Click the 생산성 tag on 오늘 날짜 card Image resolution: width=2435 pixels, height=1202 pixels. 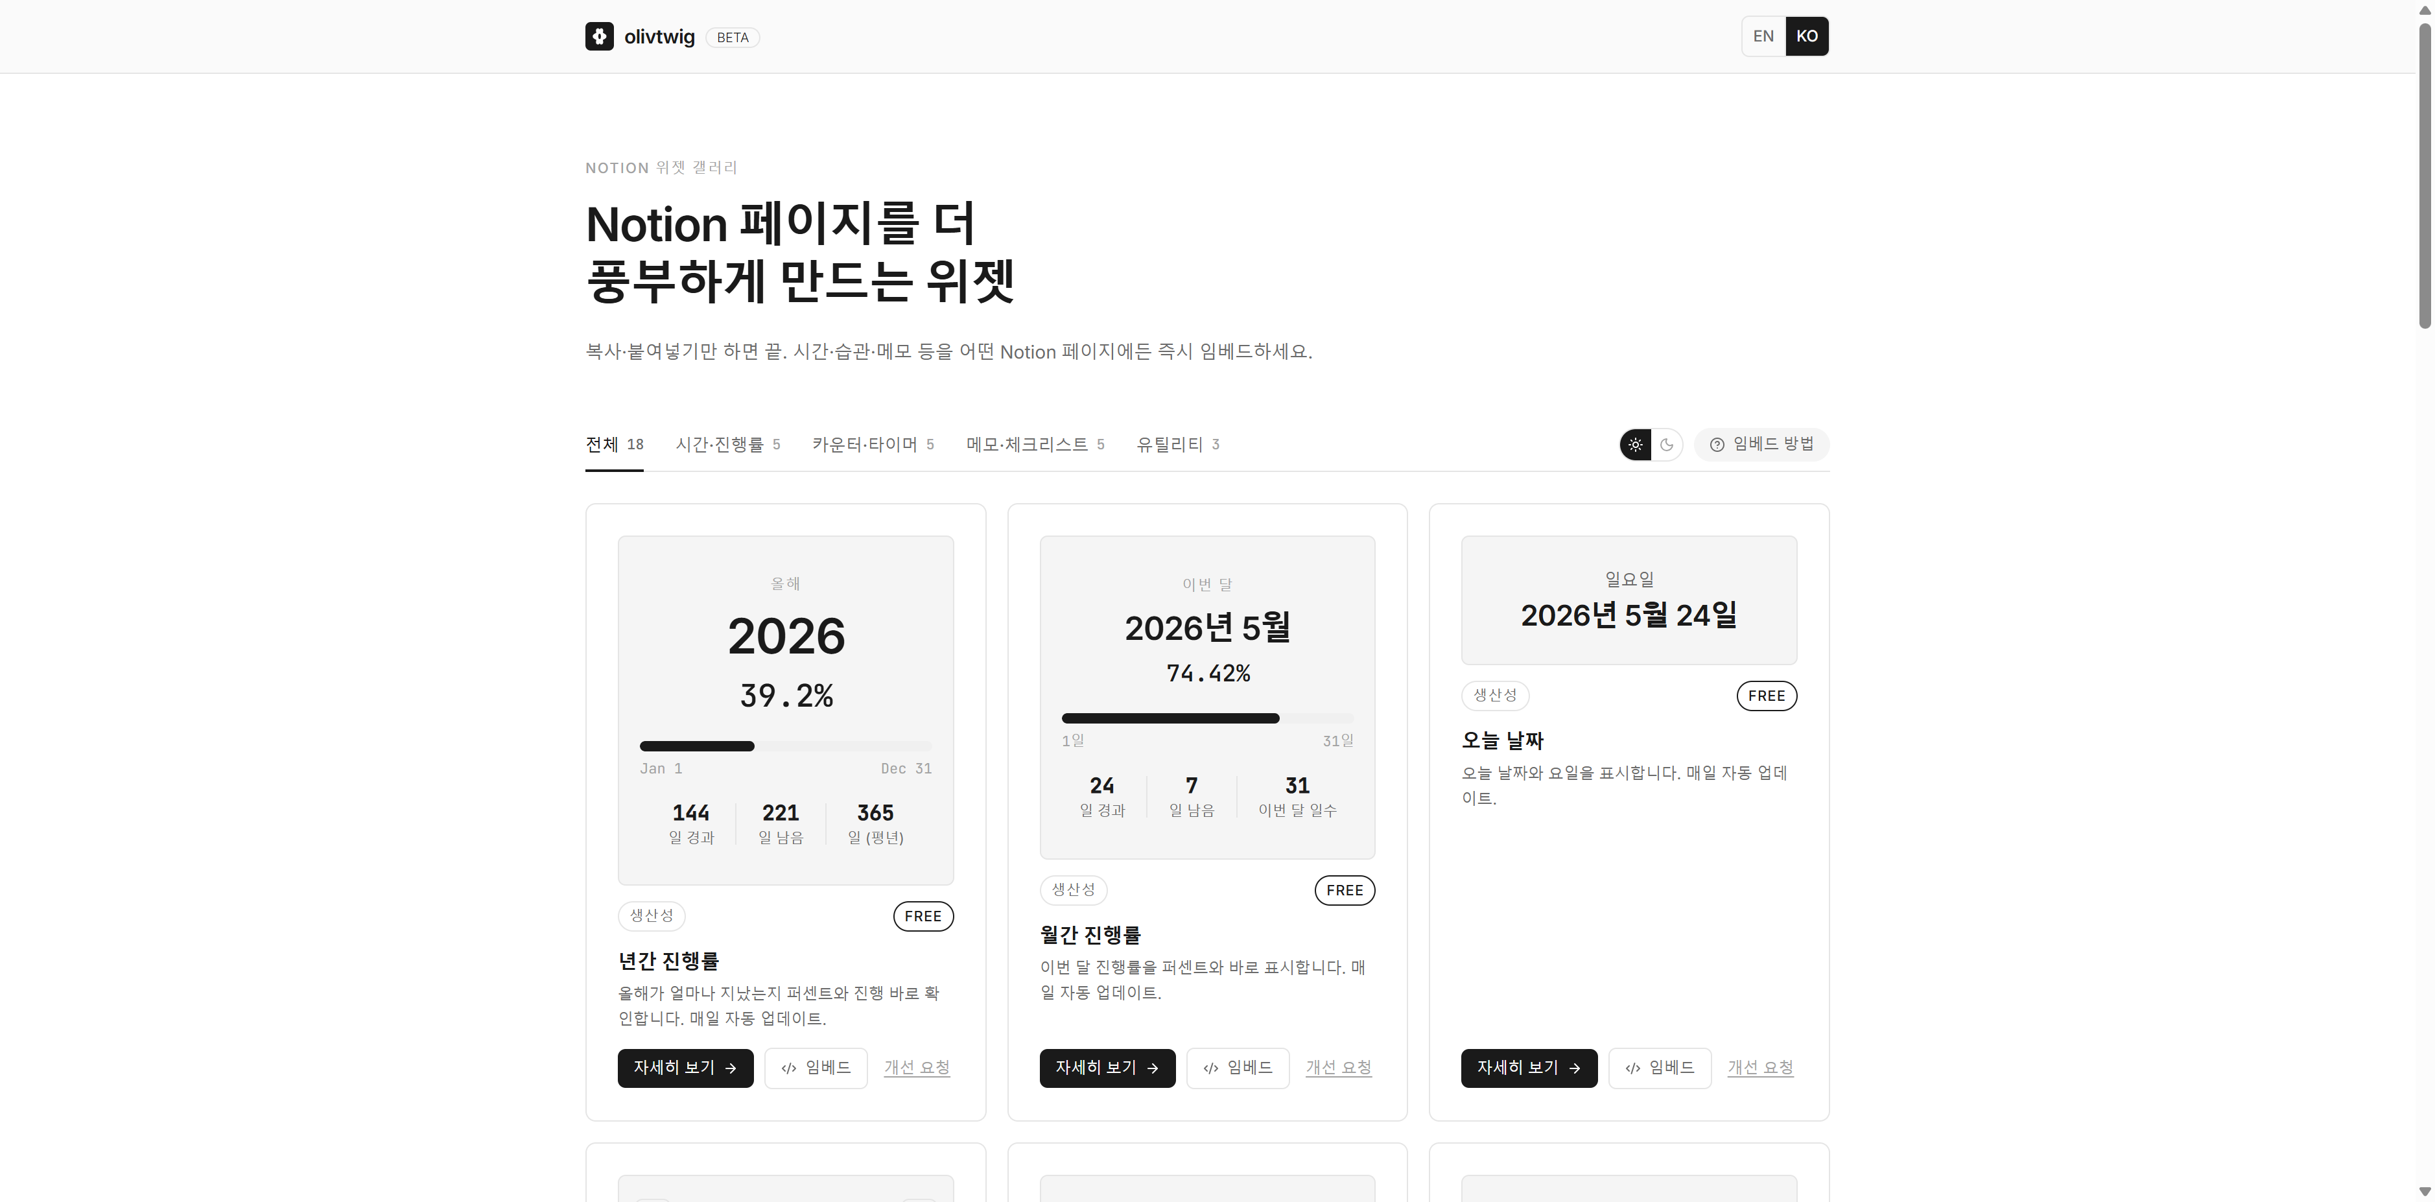tap(1494, 696)
